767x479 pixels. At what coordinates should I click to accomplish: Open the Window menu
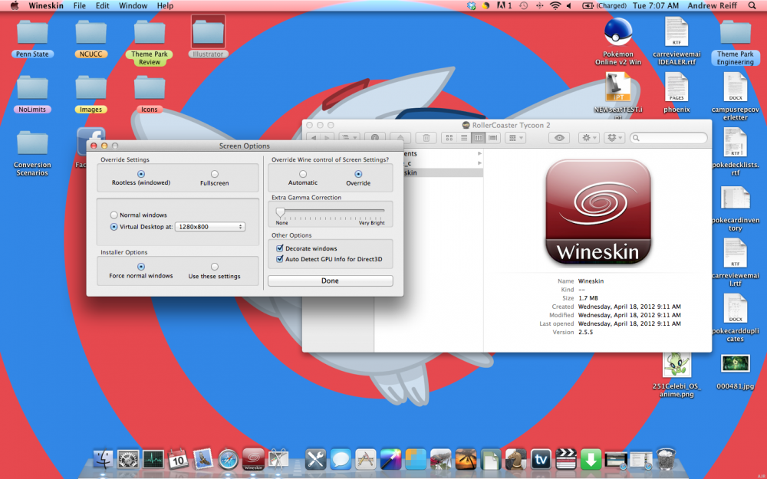(x=133, y=5)
